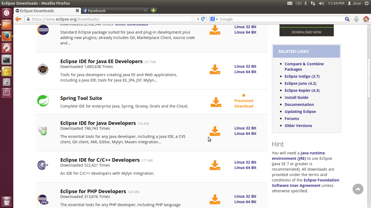Click Linux 64 Bit for Java Developers
This screenshot has height=208, width=371.
coord(245,134)
